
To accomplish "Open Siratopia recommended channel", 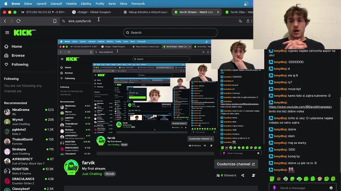I will click(29, 151).
